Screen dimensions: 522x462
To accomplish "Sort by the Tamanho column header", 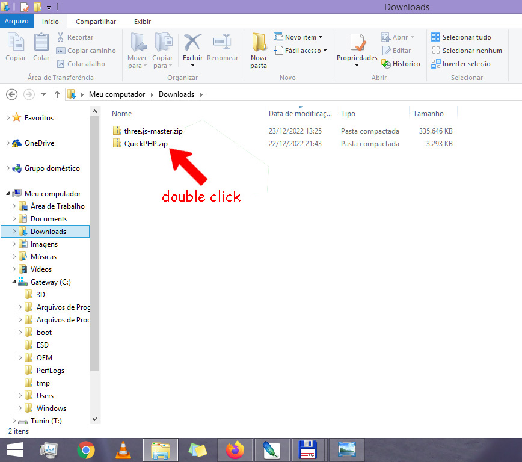I will (428, 114).
